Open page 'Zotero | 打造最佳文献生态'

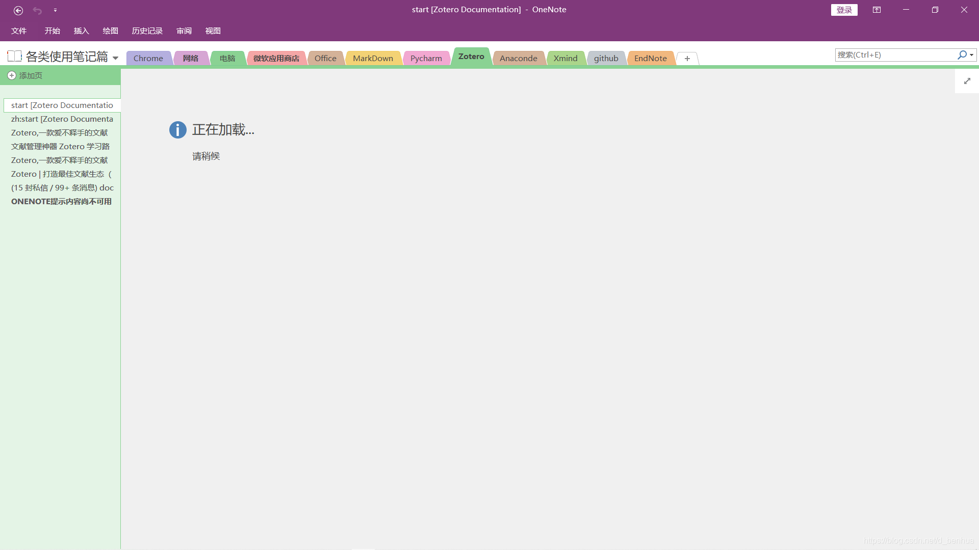(x=62, y=174)
